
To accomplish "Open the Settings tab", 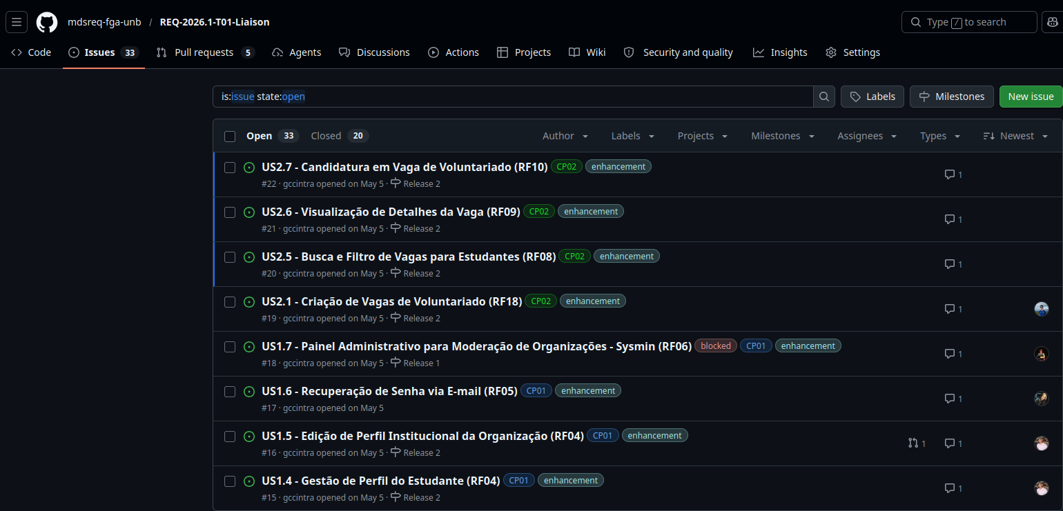I will 853,52.
